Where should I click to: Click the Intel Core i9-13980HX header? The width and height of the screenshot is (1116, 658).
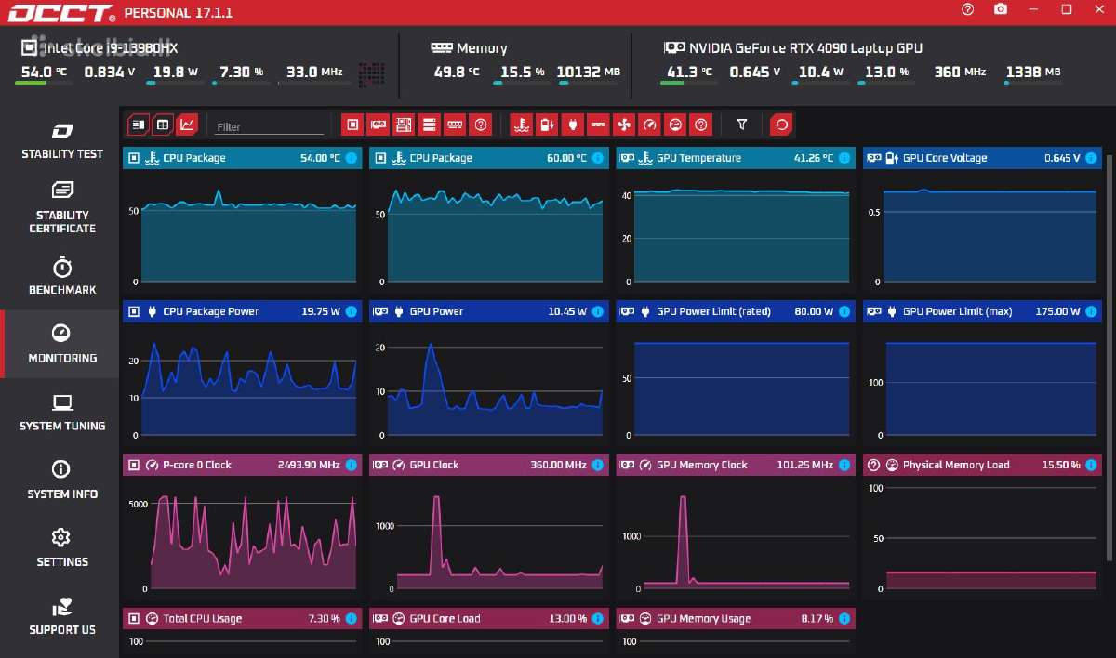[99, 48]
